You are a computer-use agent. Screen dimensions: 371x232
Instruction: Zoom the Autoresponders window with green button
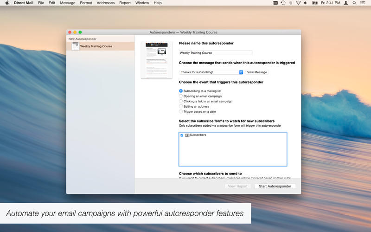point(80,32)
